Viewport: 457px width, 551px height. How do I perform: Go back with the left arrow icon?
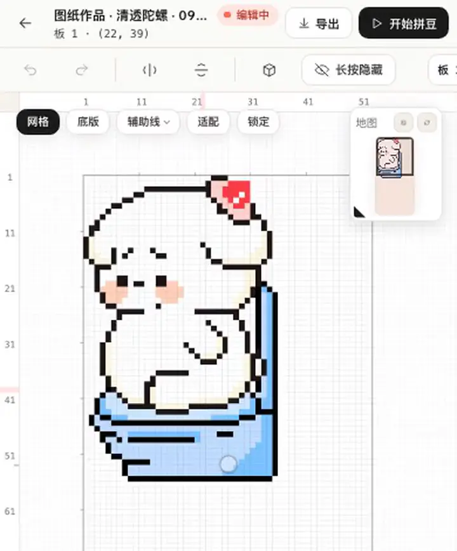(x=25, y=23)
